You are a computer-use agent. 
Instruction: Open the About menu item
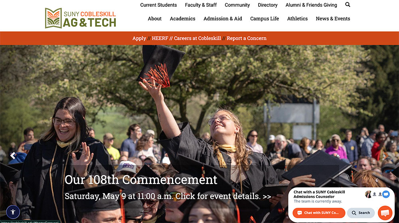point(154,19)
